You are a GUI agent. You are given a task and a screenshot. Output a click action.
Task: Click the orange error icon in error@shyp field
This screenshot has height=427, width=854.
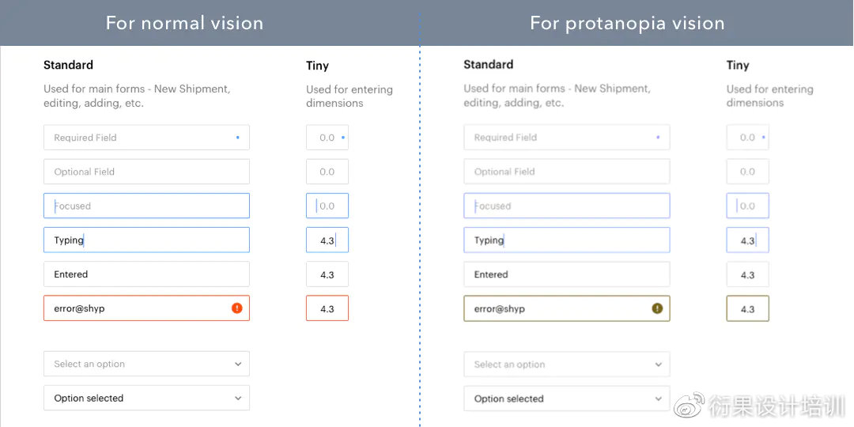[237, 308]
